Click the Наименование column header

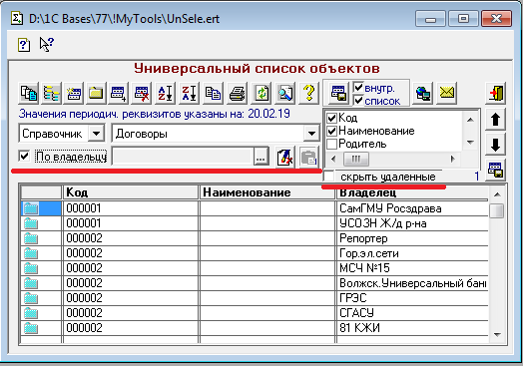click(x=266, y=192)
